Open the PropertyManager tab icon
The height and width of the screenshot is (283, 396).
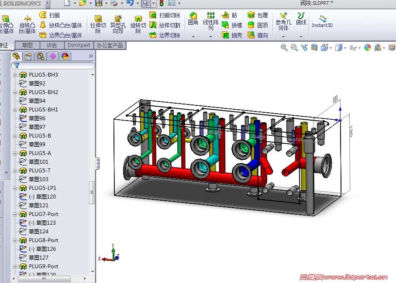point(28,56)
